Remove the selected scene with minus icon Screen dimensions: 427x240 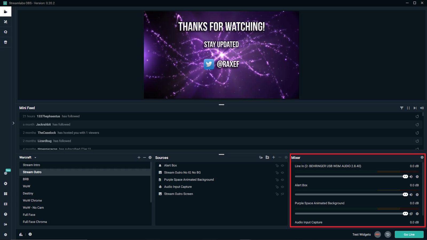pyautogui.click(x=144, y=158)
